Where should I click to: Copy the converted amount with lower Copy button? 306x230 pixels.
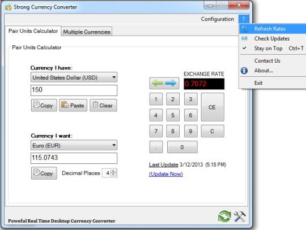pos(44,173)
